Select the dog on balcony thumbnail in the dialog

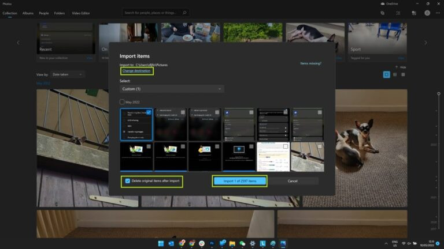pyautogui.click(x=308, y=157)
